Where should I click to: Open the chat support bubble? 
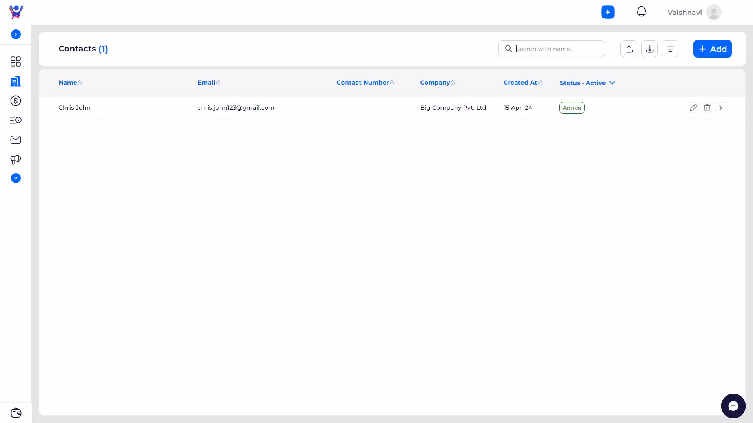(x=733, y=406)
